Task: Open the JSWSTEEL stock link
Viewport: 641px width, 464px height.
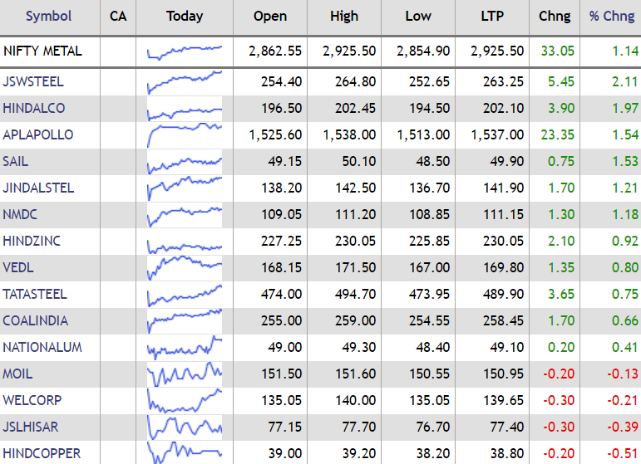Action: [x=33, y=81]
